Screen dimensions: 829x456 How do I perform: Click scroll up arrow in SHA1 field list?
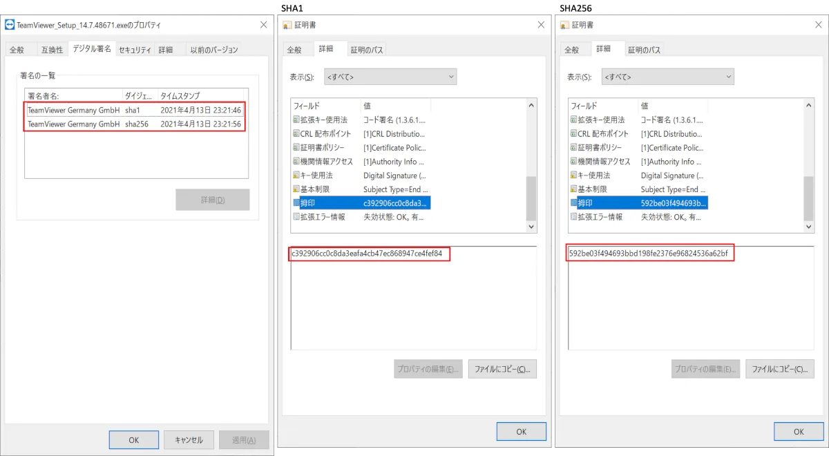pos(531,105)
